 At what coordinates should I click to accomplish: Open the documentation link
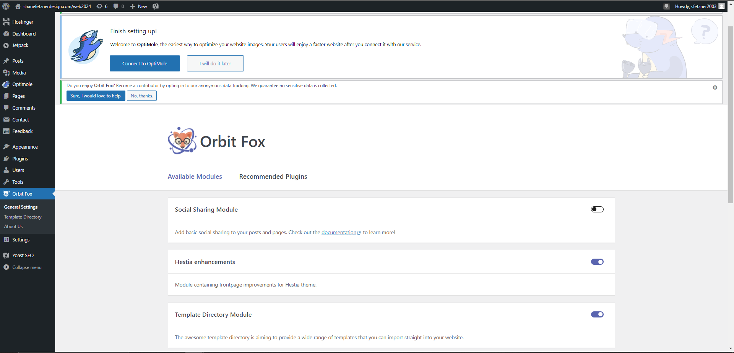click(339, 232)
